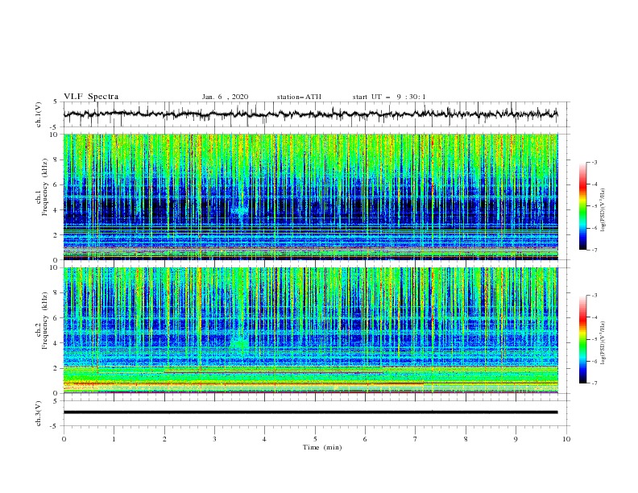Click the "-4" label on ch.2 color bar
Image resolution: width=638 pixels, height=493 pixels.
click(594, 317)
